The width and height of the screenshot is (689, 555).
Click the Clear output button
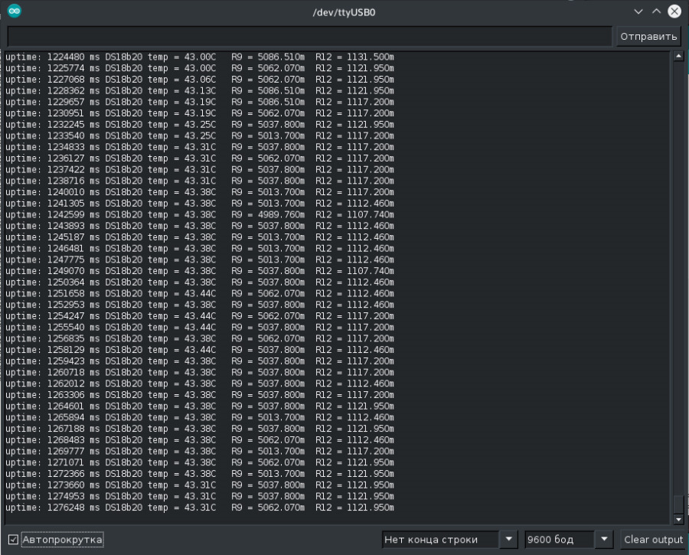pos(653,539)
